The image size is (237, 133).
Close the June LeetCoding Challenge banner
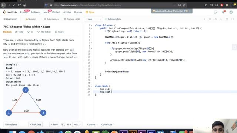190,11
